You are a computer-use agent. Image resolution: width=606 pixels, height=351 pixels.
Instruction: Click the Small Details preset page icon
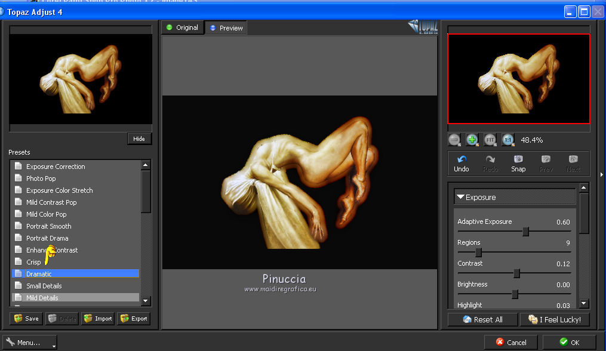(x=18, y=286)
